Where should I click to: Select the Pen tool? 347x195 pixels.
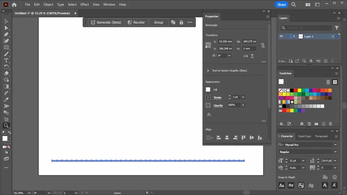(6, 34)
